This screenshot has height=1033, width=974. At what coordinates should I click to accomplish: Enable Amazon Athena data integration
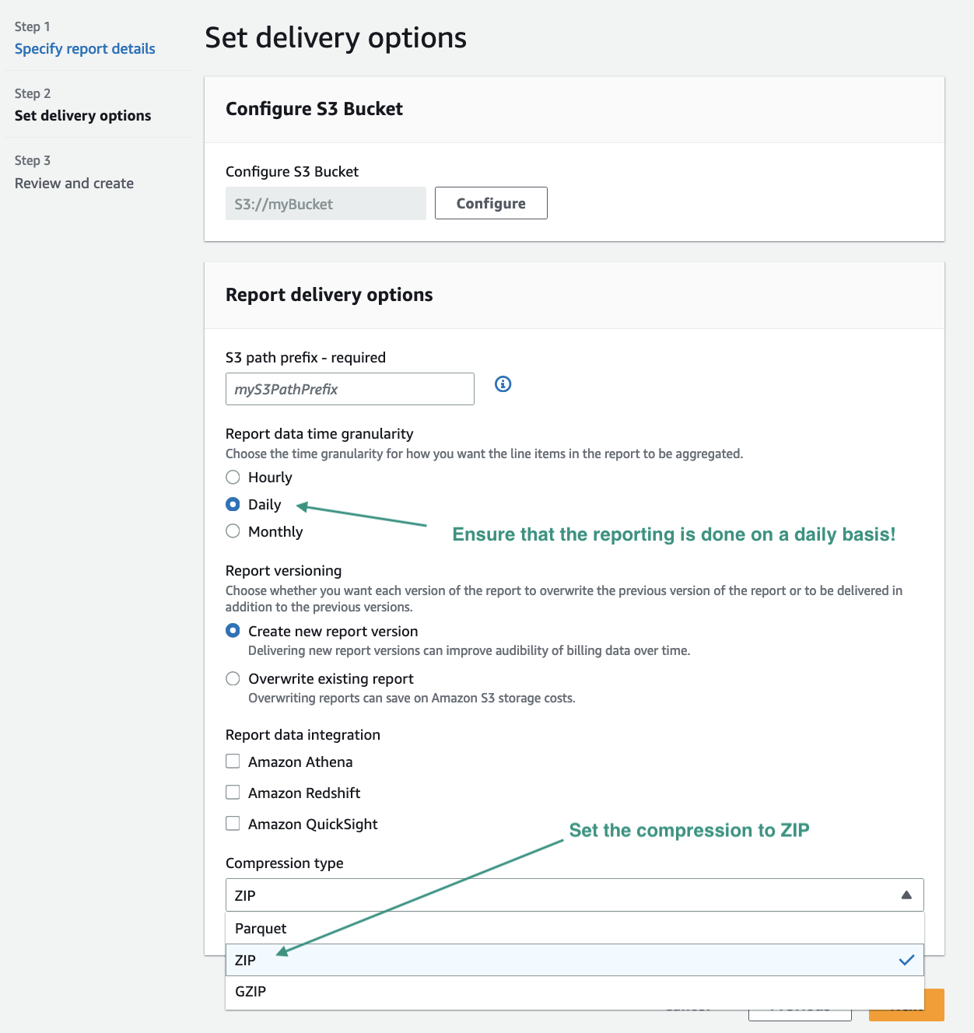(233, 761)
